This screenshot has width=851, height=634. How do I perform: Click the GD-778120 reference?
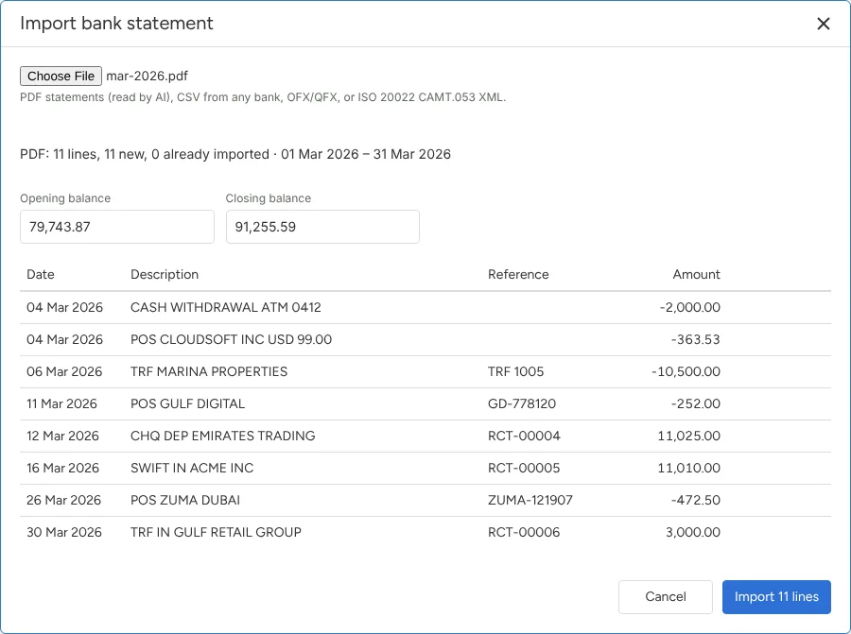[x=522, y=403]
